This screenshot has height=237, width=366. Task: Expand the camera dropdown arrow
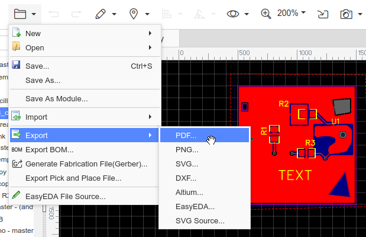(x=359, y=14)
